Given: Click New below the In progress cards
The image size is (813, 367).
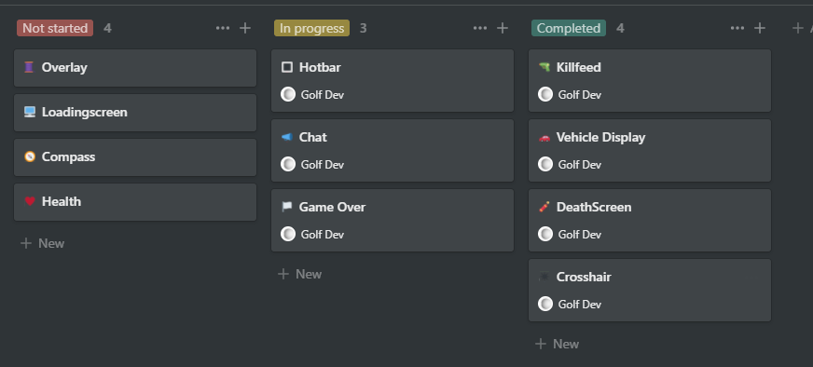Looking at the screenshot, I should 299,274.
